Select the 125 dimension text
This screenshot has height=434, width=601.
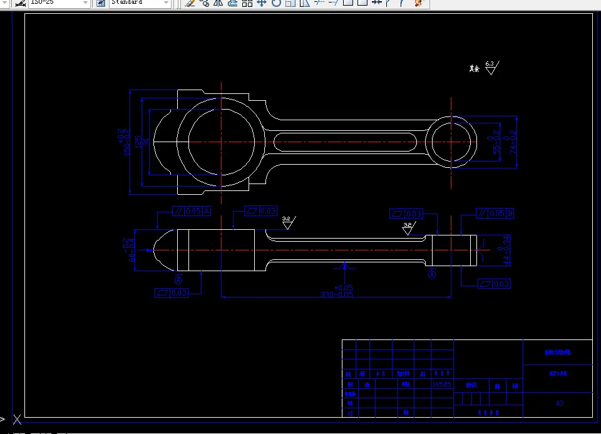pos(138,142)
